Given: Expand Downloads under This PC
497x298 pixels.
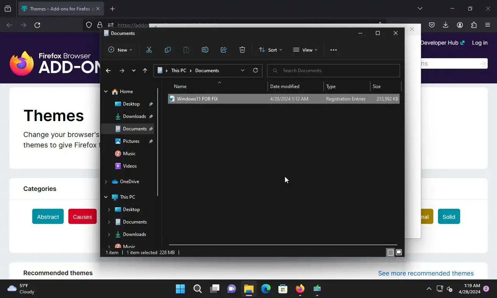Looking at the screenshot, I should click(109, 234).
